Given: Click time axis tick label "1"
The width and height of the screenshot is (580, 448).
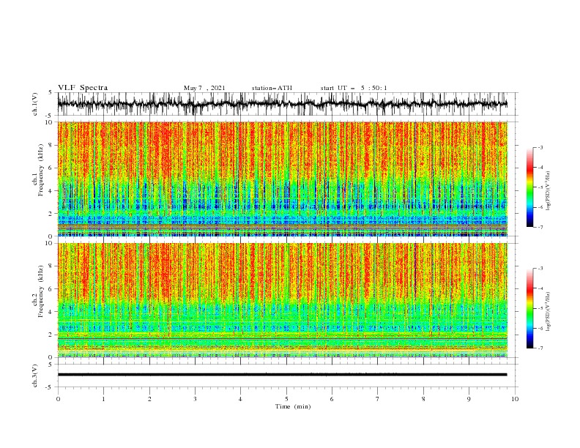Looking at the screenshot, I should click(x=103, y=399).
